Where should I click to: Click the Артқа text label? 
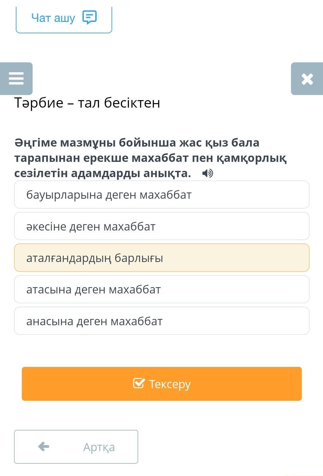[99, 447]
